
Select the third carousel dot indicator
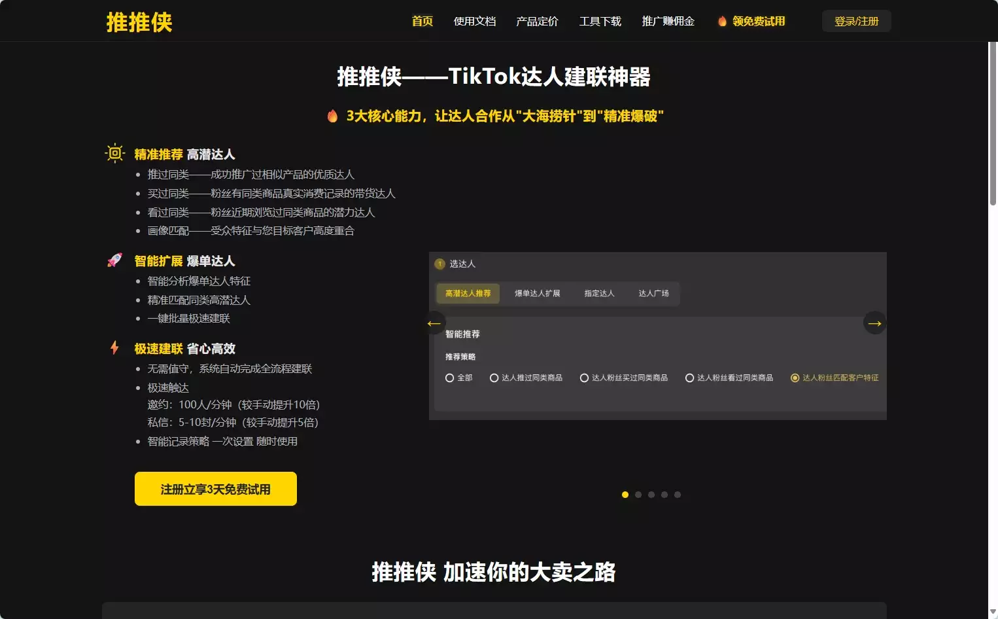651,495
